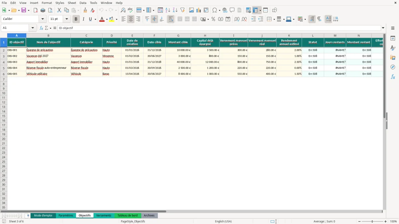
Task: Toggle Bold formatting
Action: point(76,19)
